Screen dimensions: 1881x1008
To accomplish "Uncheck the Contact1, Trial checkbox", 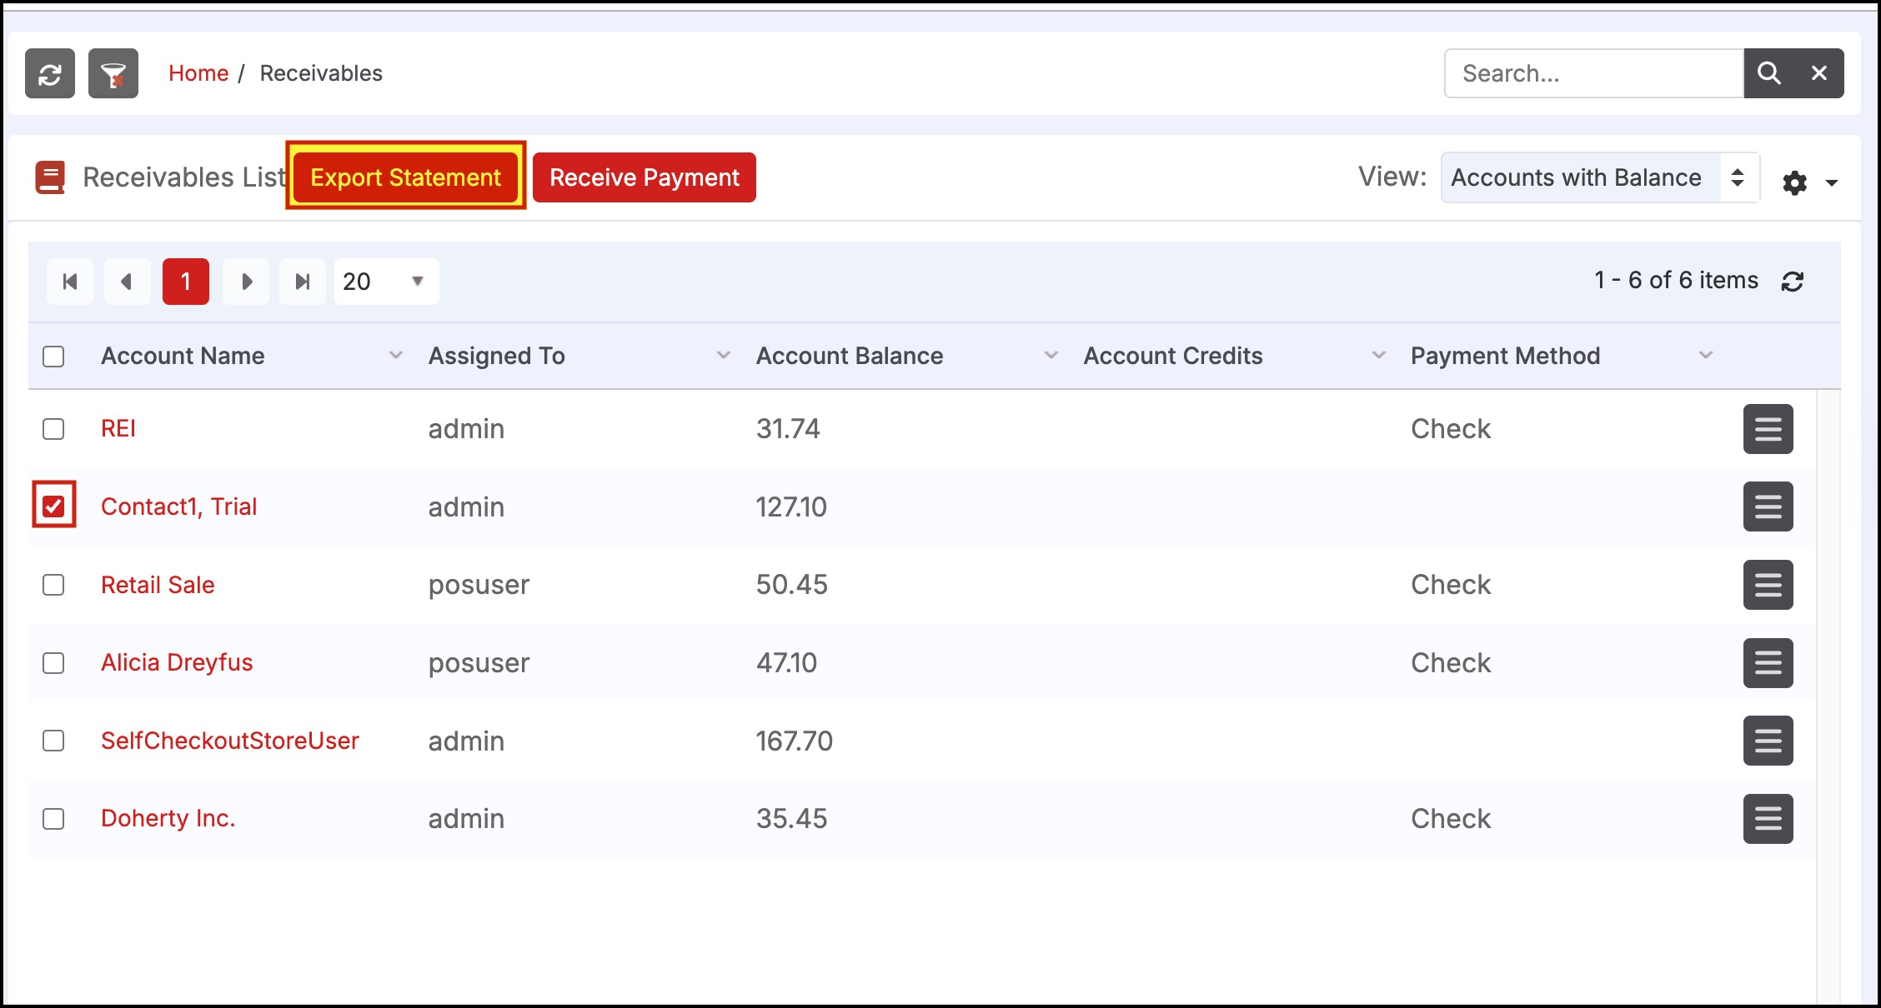I will pos(53,506).
